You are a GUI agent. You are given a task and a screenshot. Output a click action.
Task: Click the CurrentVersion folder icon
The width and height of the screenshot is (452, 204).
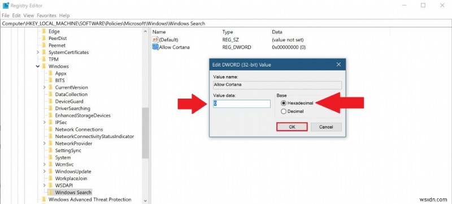[x=50, y=87]
